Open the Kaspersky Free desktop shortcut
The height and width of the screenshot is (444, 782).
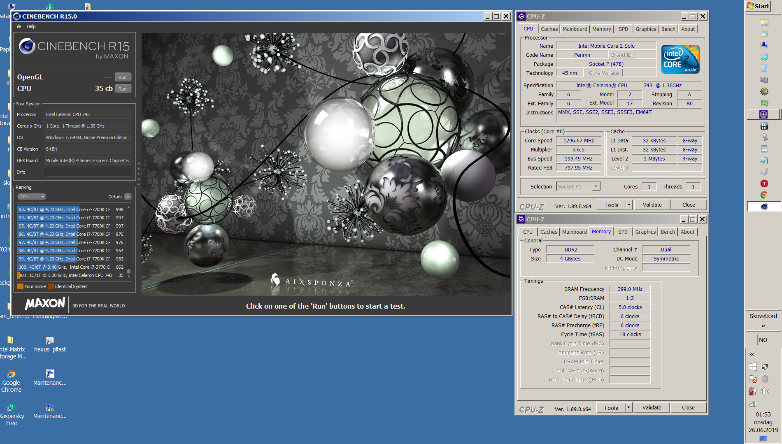click(x=12, y=414)
